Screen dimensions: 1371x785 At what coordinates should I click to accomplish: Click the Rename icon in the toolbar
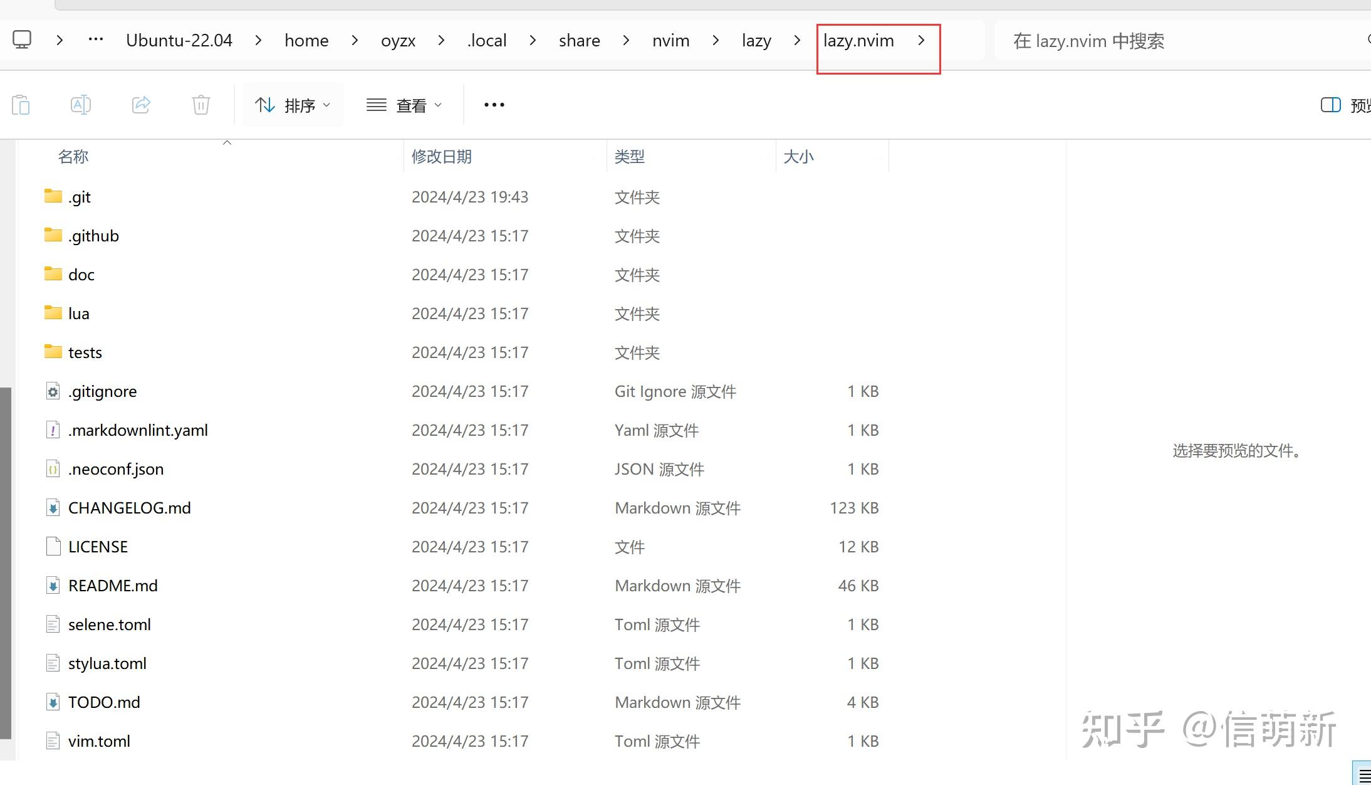point(81,105)
